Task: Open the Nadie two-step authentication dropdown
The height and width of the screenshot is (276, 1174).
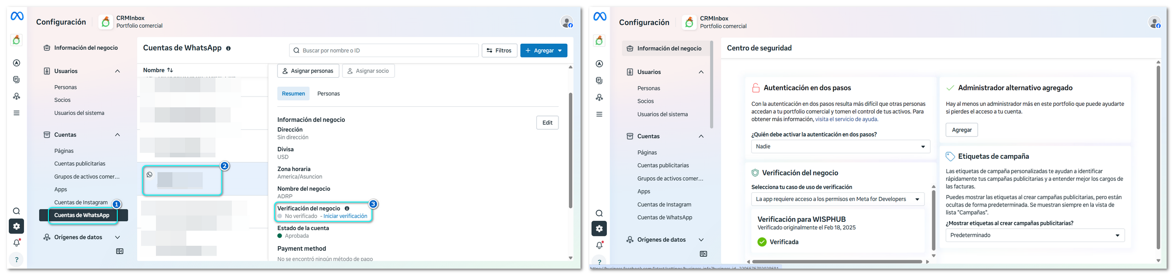Action: [840, 147]
